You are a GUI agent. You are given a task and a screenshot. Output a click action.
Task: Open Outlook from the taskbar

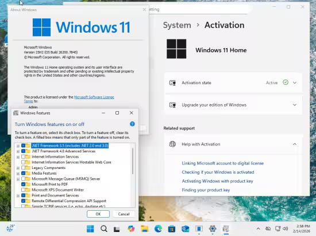click(x=185, y=229)
